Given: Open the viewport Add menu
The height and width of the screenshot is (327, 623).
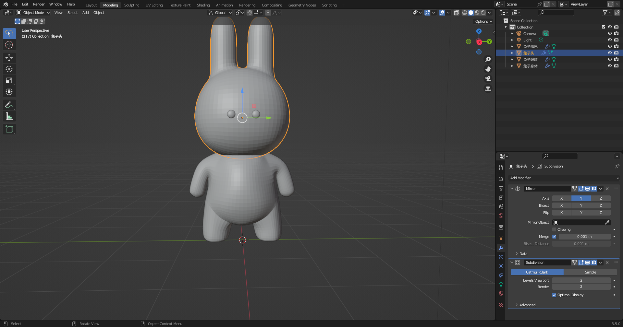Looking at the screenshot, I should point(85,13).
